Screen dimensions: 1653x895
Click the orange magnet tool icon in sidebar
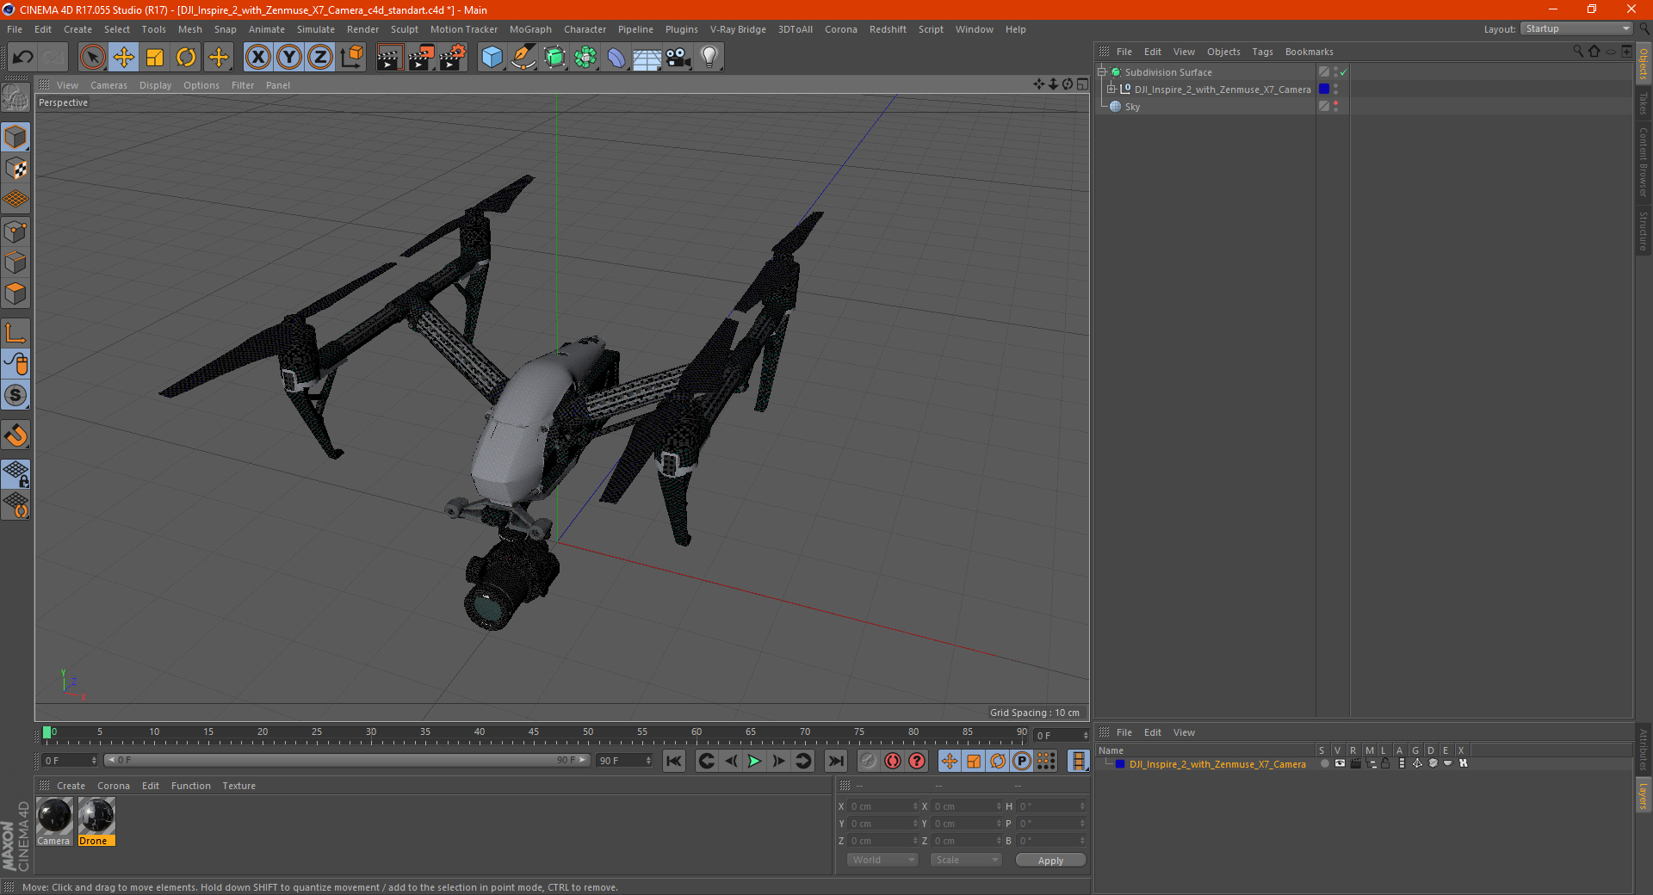(x=15, y=435)
